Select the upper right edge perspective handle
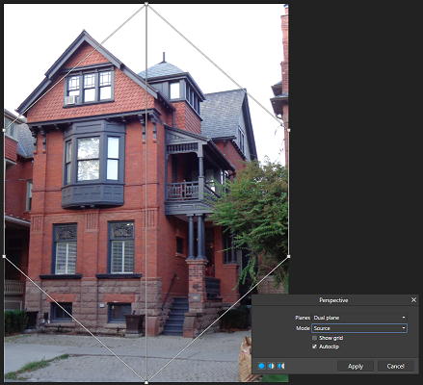This screenshot has width=423, height=385. click(x=289, y=130)
